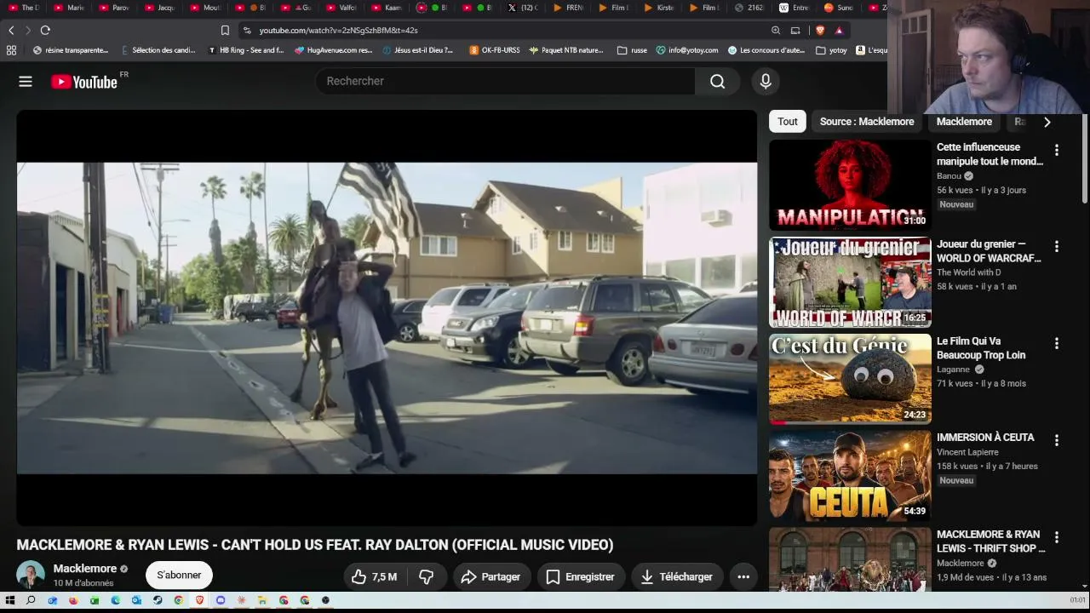The image size is (1090, 613).
Task: Open the Brave Shields lion icon
Action: (x=820, y=31)
